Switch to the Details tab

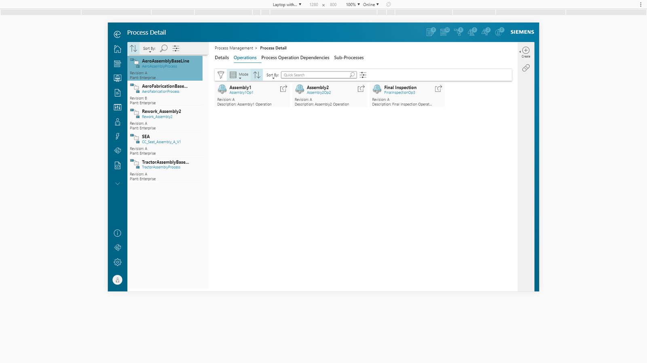pos(222,58)
